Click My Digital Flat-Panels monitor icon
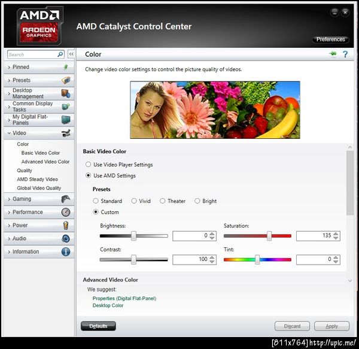 [x=66, y=120]
